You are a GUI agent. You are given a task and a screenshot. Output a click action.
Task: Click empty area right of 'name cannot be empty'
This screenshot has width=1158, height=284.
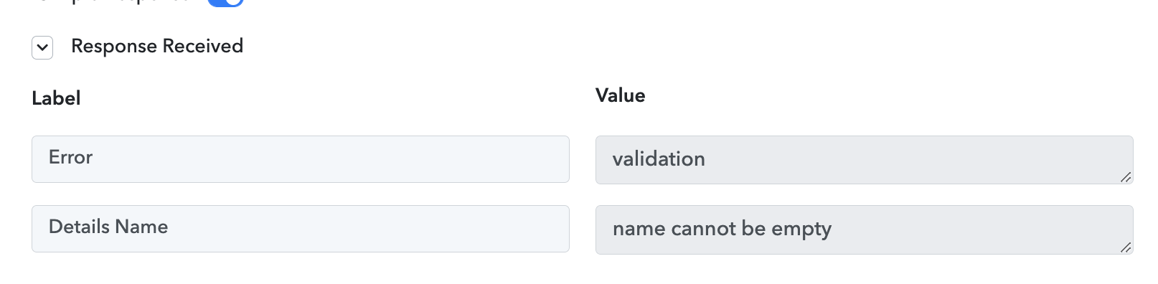[976, 229]
